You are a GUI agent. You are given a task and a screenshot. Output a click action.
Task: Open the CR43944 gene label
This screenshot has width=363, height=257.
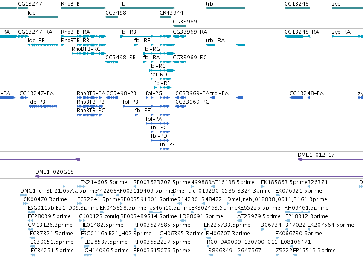coord(171,12)
